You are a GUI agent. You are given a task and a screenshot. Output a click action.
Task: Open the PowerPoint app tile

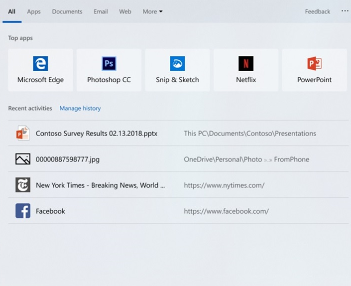click(314, 70)
